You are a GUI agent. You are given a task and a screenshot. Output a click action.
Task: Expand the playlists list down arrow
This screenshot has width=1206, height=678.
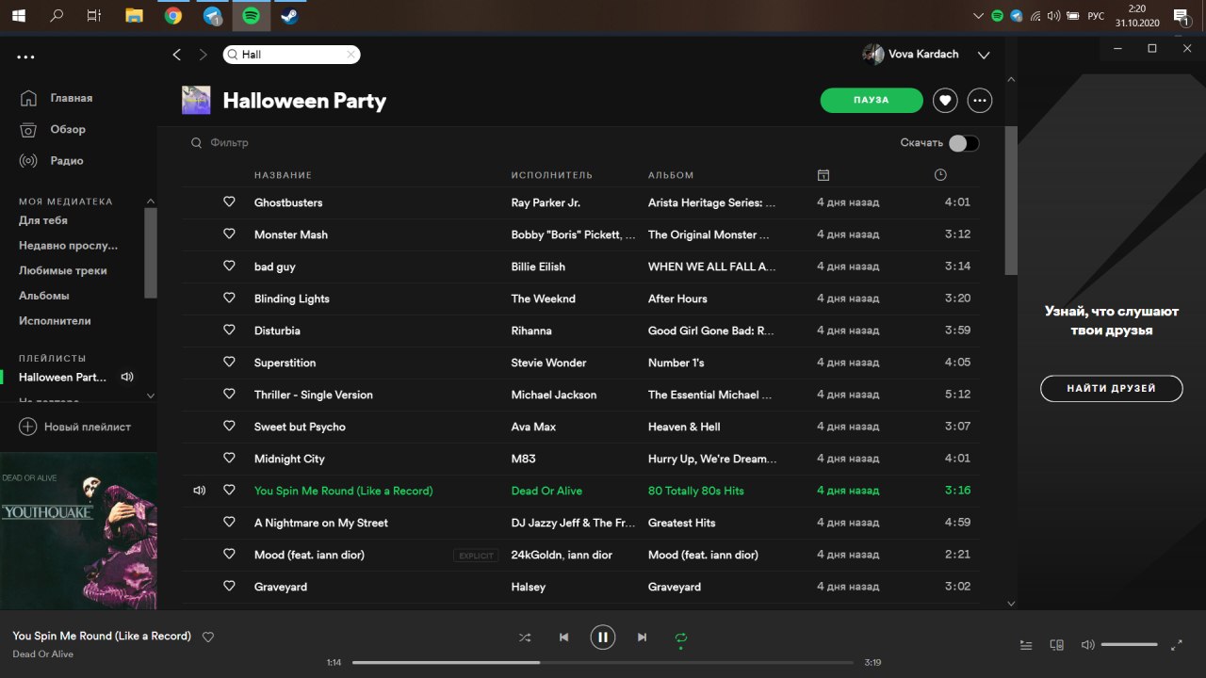tap(150, 396)
